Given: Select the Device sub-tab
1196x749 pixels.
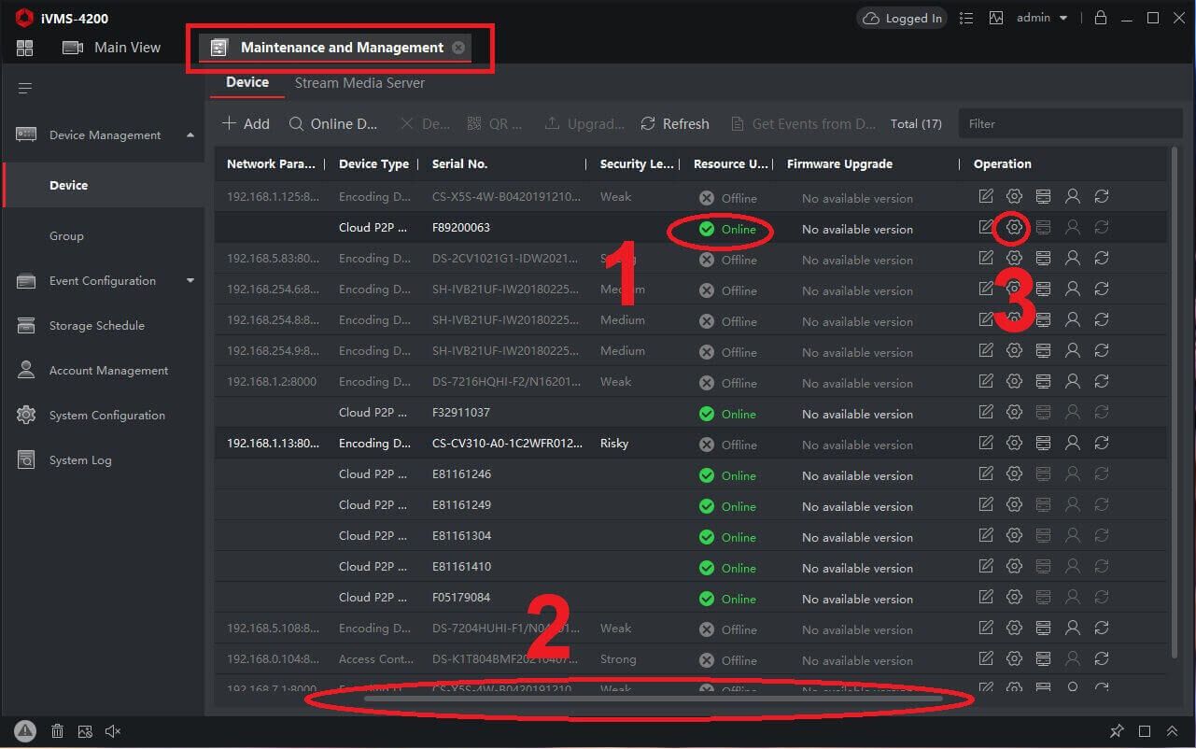Looking at the screenshot, I should tap(247, 82).
